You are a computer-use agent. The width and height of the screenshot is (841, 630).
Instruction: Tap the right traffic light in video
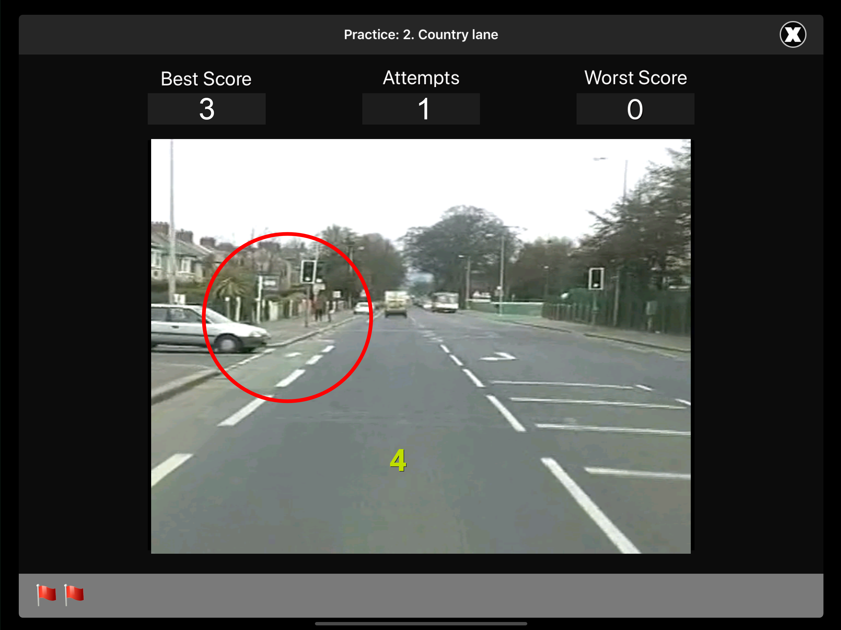[596, 278]
